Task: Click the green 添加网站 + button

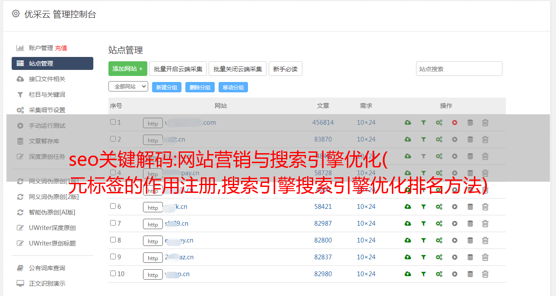Action: (127, 69)
